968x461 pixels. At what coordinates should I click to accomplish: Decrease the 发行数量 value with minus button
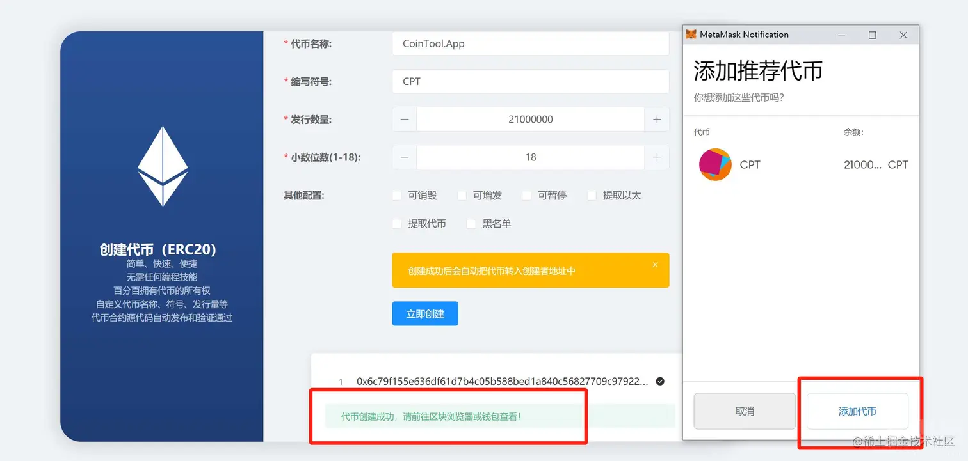[x=405, y=120]
